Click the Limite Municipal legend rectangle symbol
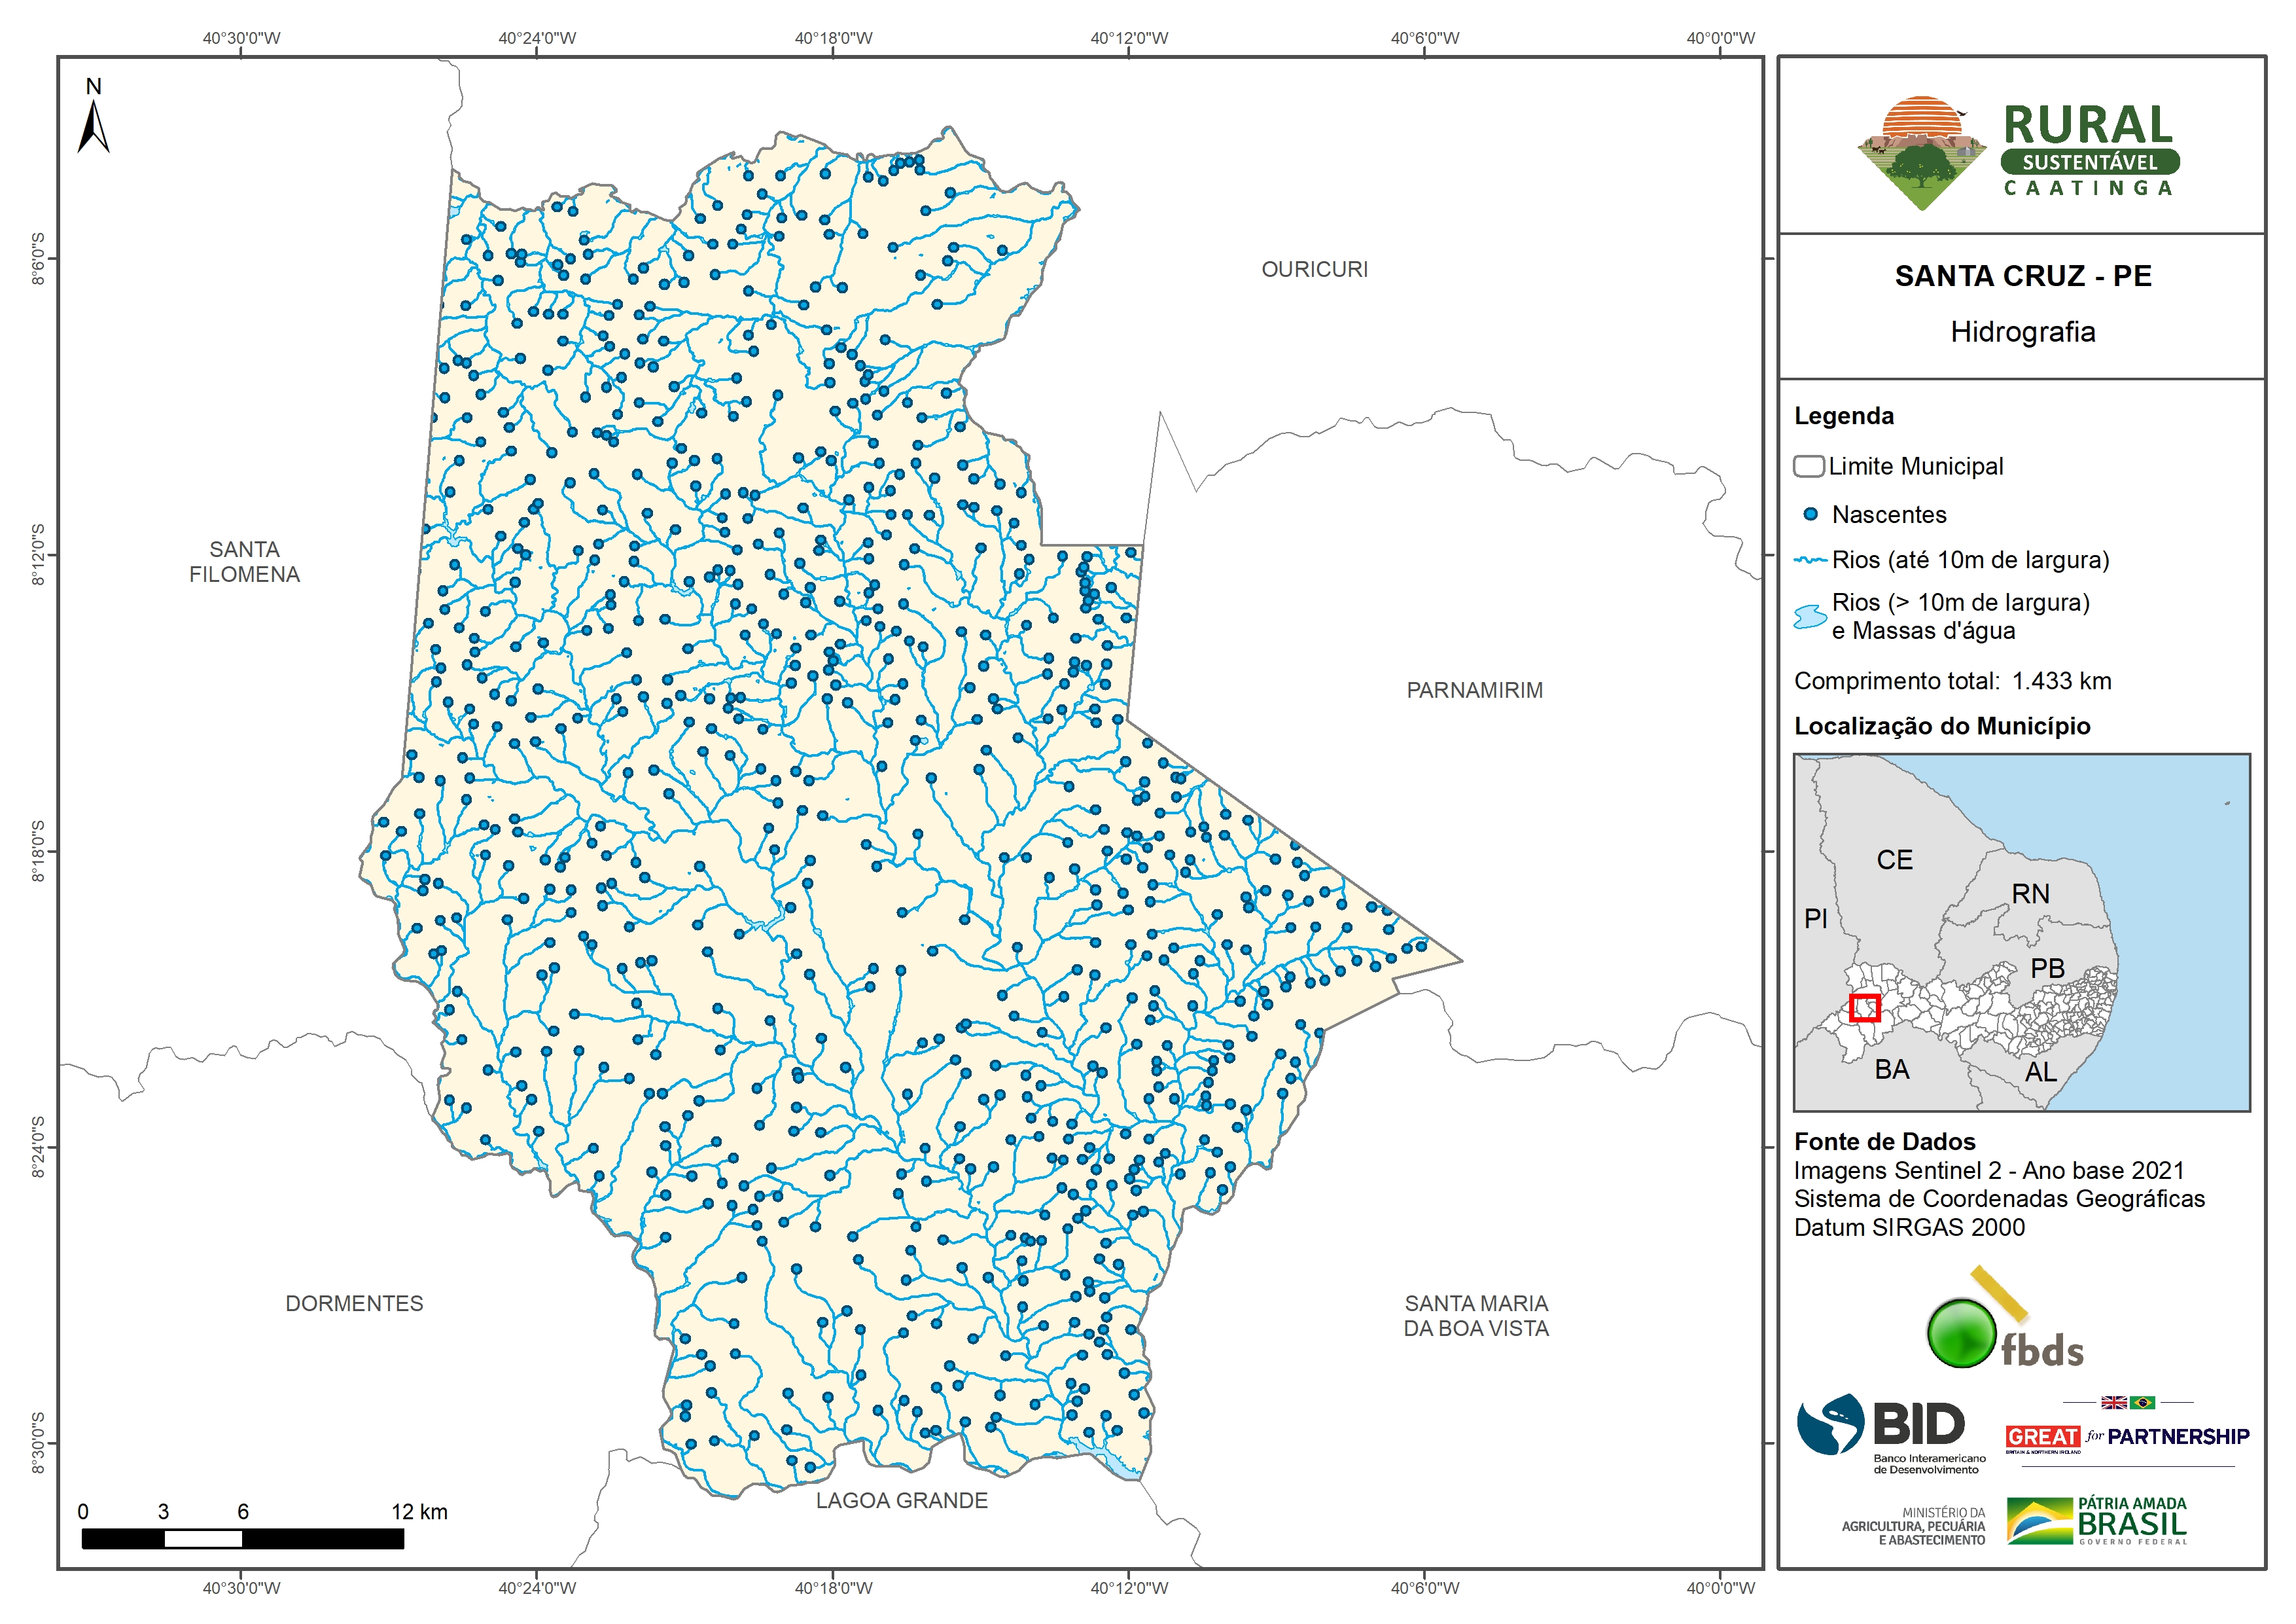Image resolution: width=2296 pixels, height=1624 pixels. 1808,466
